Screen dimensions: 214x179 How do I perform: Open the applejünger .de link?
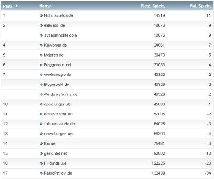pyautogui.click(x=58, y=104)
